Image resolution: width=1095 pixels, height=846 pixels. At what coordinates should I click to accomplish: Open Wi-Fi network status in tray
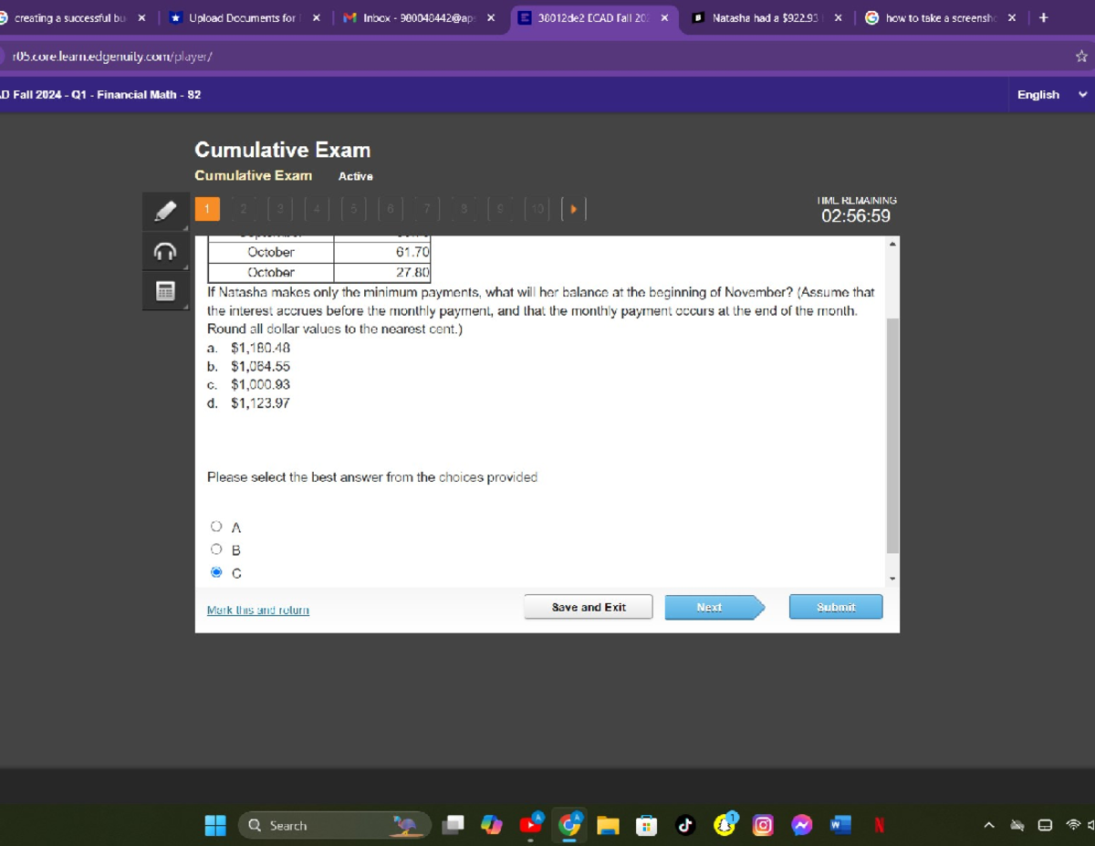1071,826
